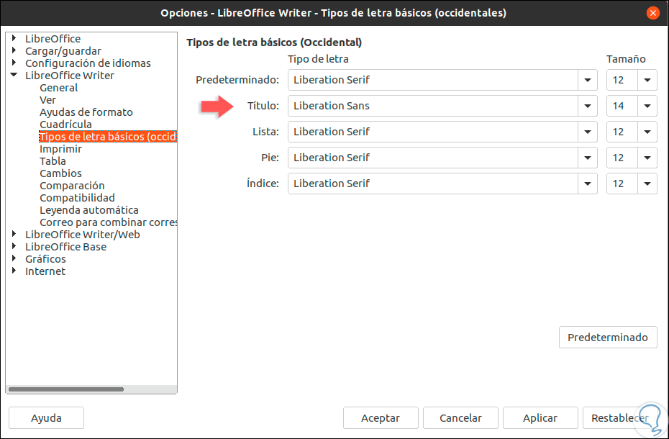This screenshot has width=669, height=439.
Task: Expand the Internet tree node
Action: pos(14,271)
